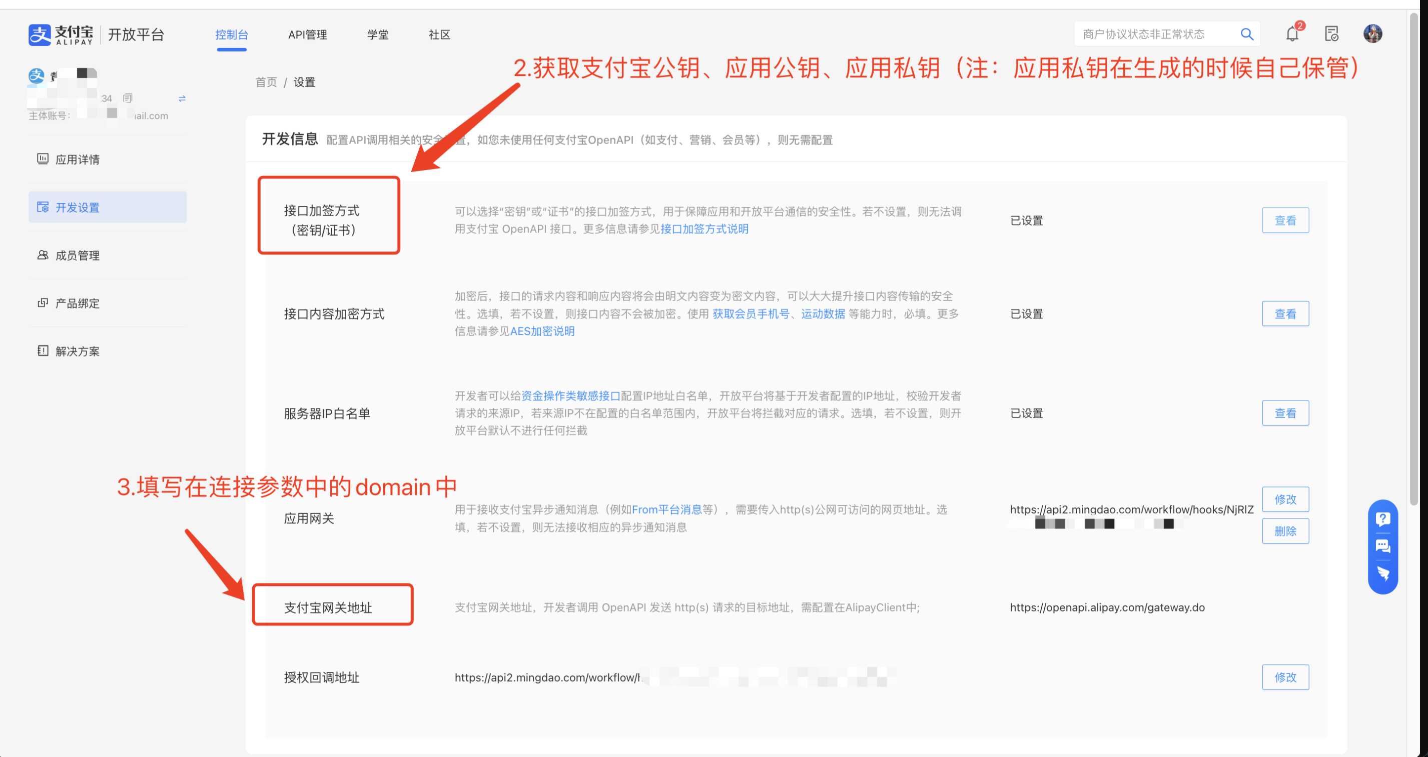Select 应用详情 in the sidebar
Viewport: 1428px width, 757px height.
click(x=78, y=159)
